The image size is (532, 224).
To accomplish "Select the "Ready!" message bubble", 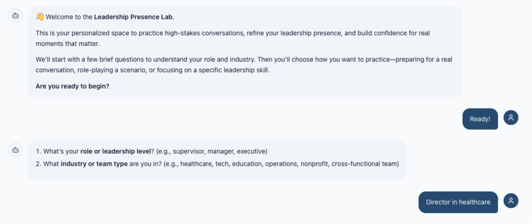I will point(480,119).
